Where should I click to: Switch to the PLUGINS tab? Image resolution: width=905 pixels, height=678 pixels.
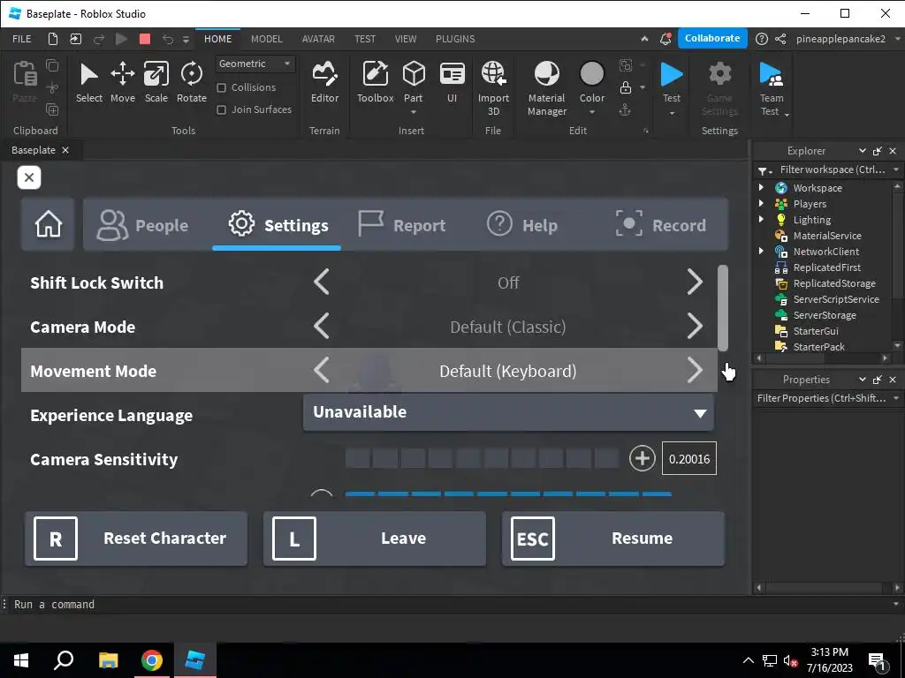click(455, 39)
